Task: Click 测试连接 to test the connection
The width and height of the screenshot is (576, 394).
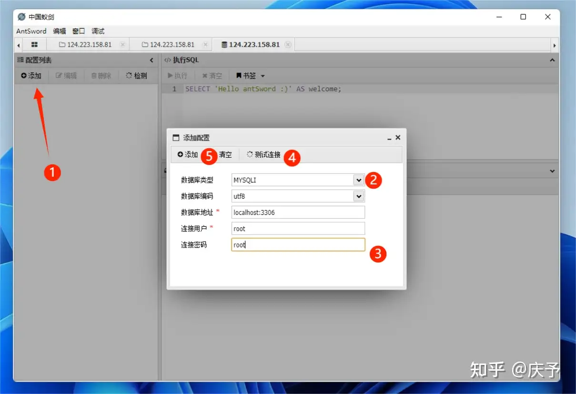Action: click(x=263, y=154)
